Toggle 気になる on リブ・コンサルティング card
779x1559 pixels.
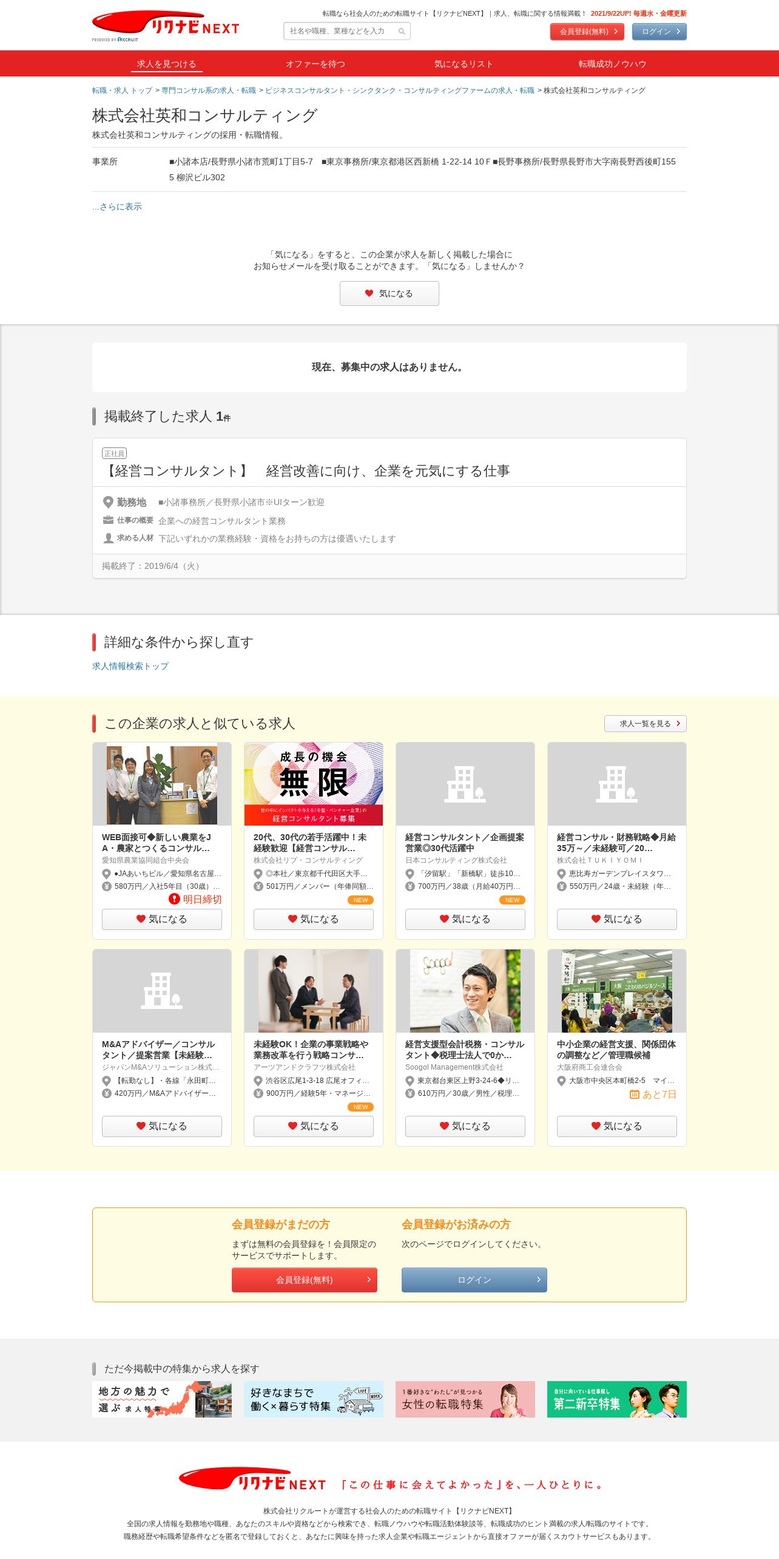314,919
